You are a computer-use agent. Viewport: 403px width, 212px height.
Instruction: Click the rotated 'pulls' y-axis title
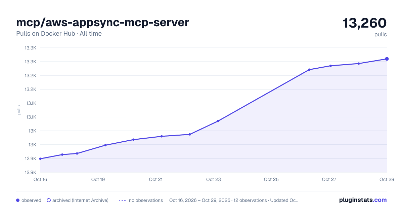(19, 110)
